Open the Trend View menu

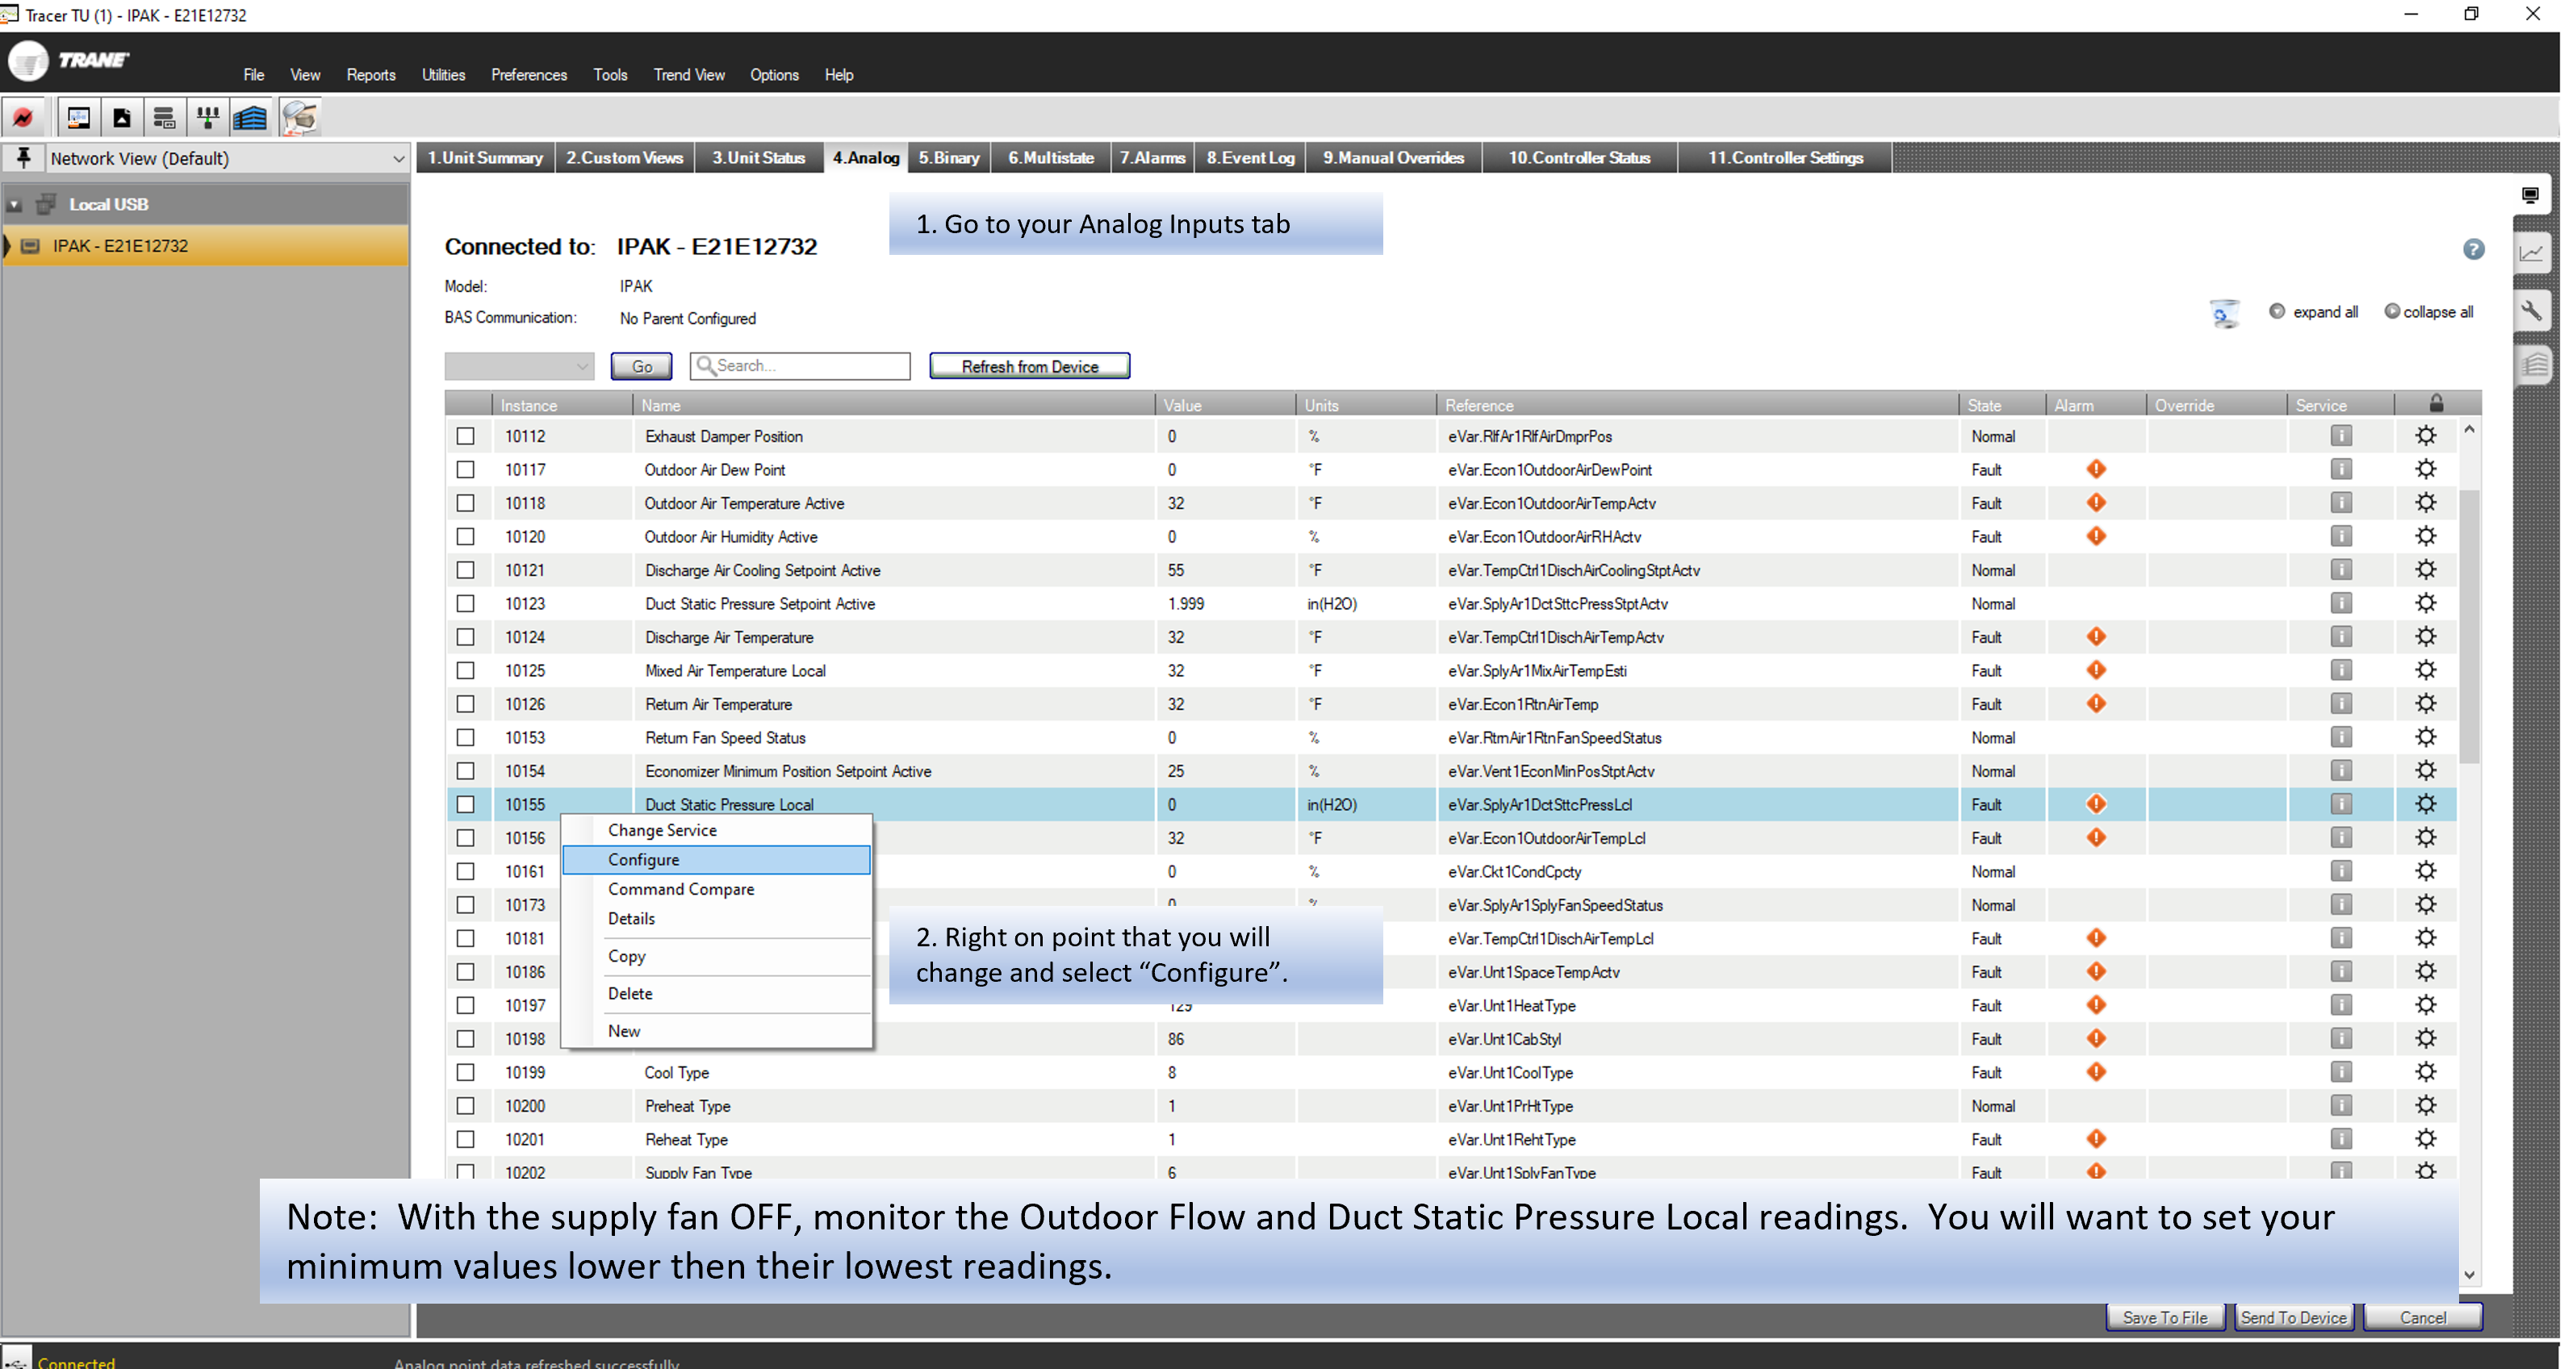688,74
